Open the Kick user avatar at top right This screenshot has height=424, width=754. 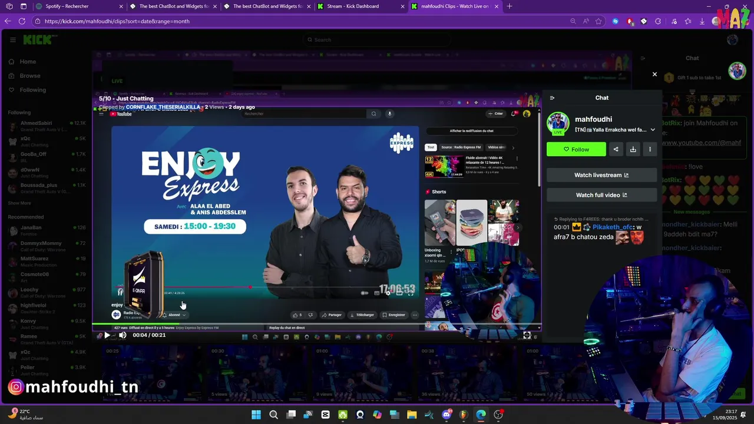732,39
